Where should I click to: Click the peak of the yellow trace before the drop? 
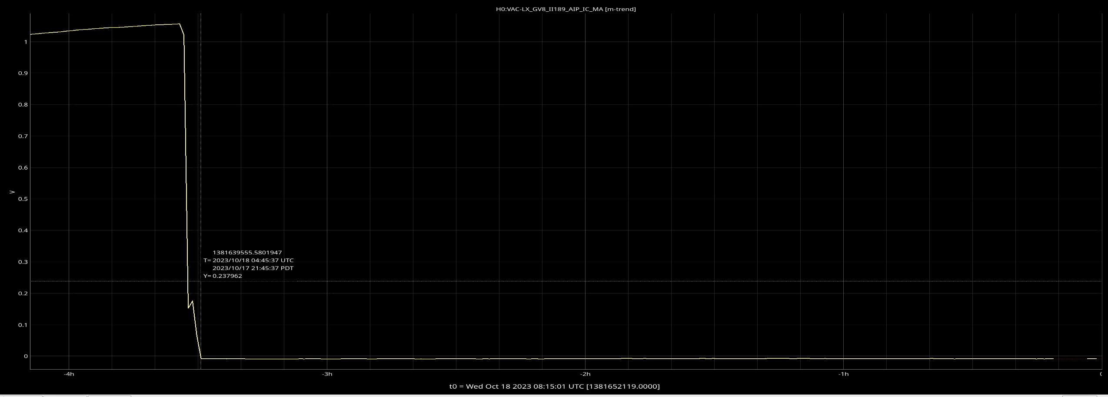pyautogui.click(x=179, y=24)
